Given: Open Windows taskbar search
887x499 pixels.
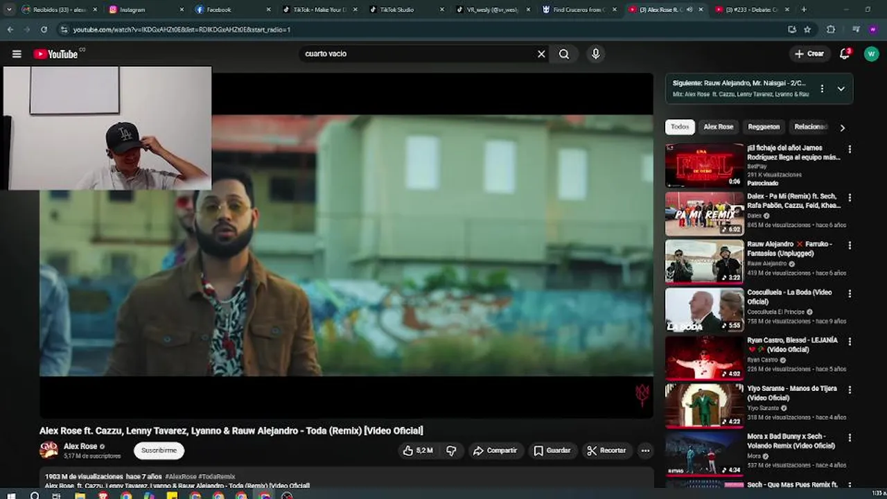Looking at the screenshot, I should (35, 496).
